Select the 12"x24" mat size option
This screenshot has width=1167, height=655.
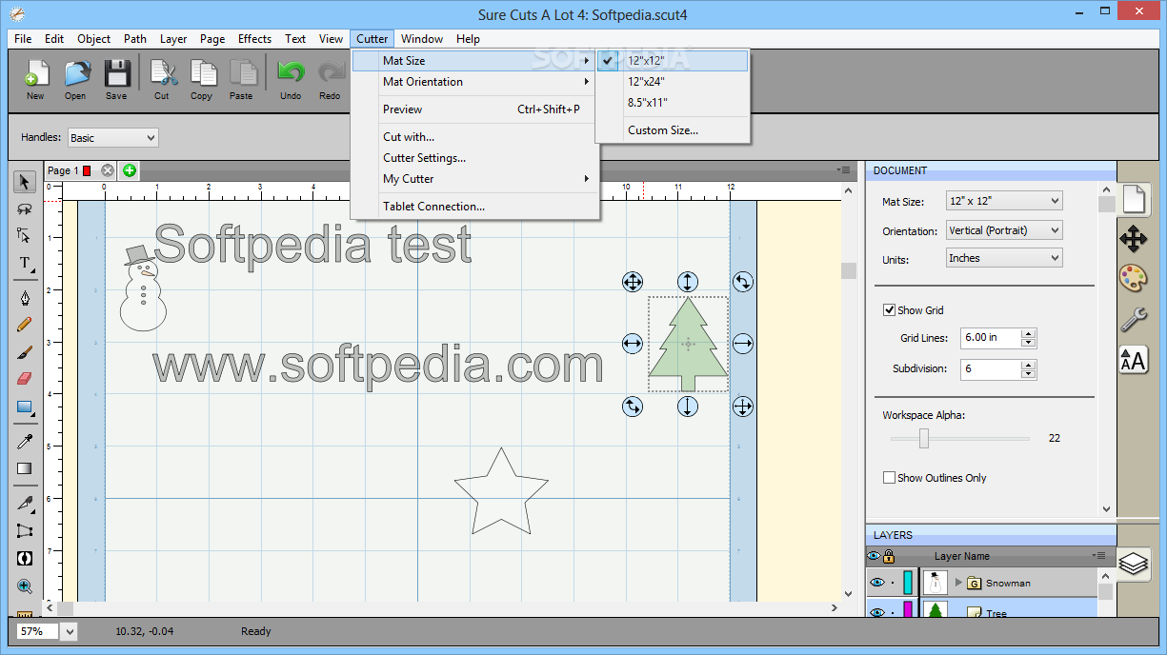pos(673,82)
